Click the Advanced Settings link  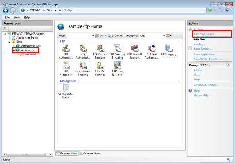click(x=206, y=85)
